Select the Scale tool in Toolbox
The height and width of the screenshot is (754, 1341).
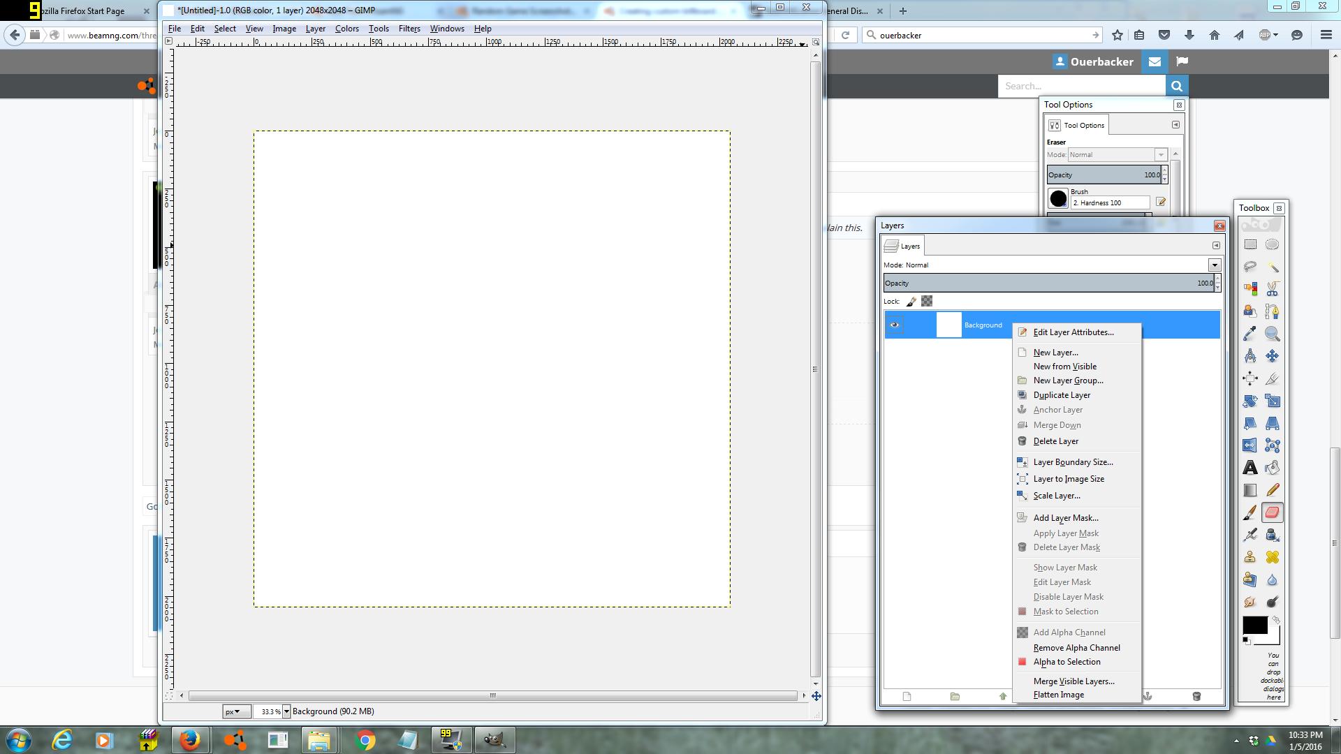click(1273, 401)
